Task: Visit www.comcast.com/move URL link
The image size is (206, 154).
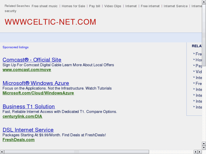Action: click(27, 70)
